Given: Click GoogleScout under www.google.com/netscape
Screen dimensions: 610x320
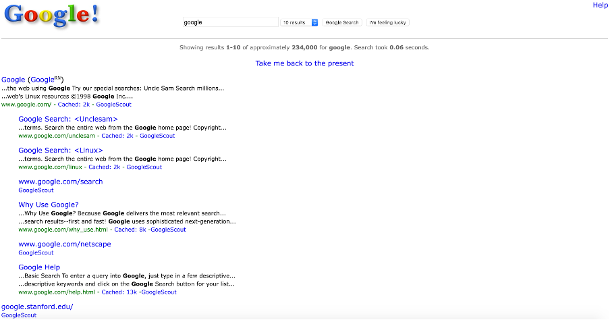Looking at the screenshot, I should point(36,252).
